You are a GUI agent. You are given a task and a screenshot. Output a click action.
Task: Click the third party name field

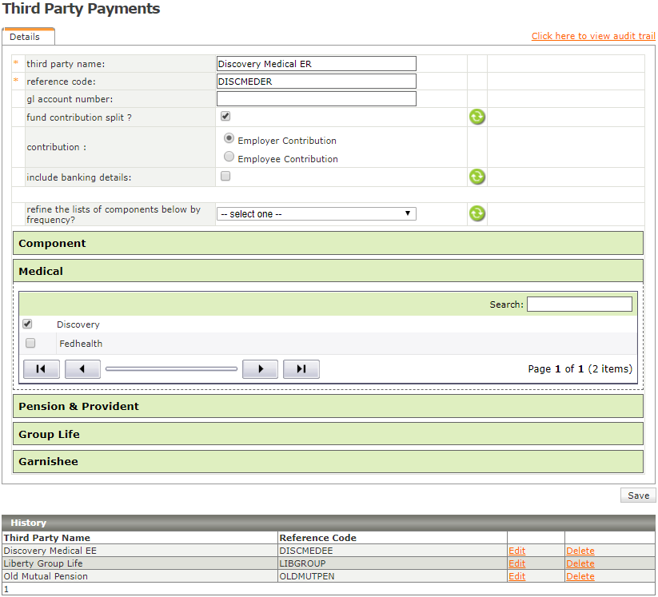pos(317,64)
